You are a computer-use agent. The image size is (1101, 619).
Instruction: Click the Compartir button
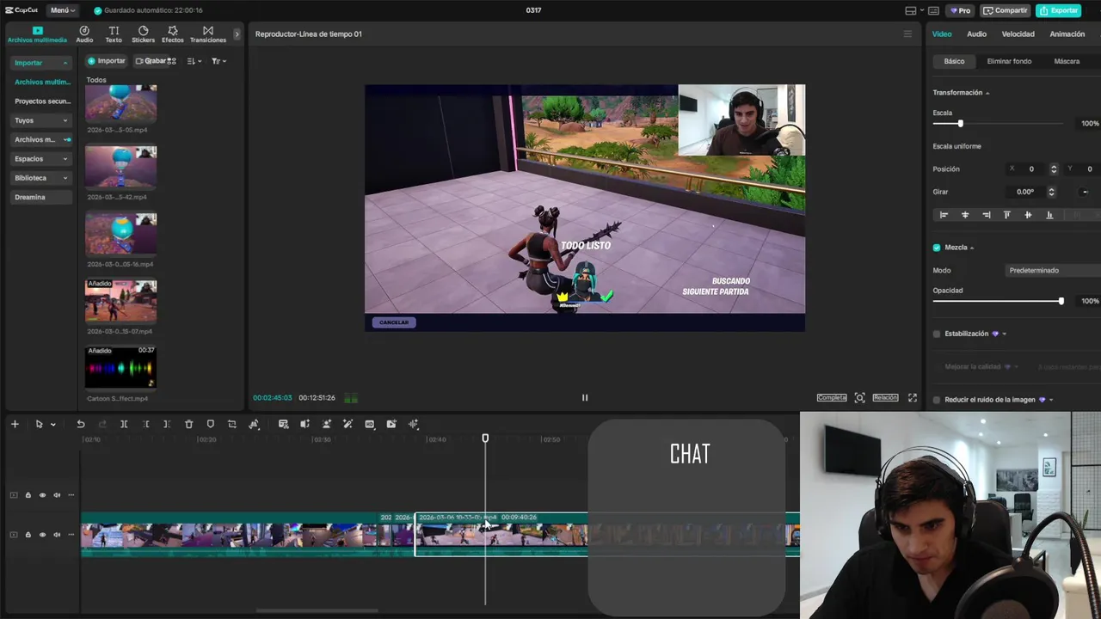[1006, 10]
